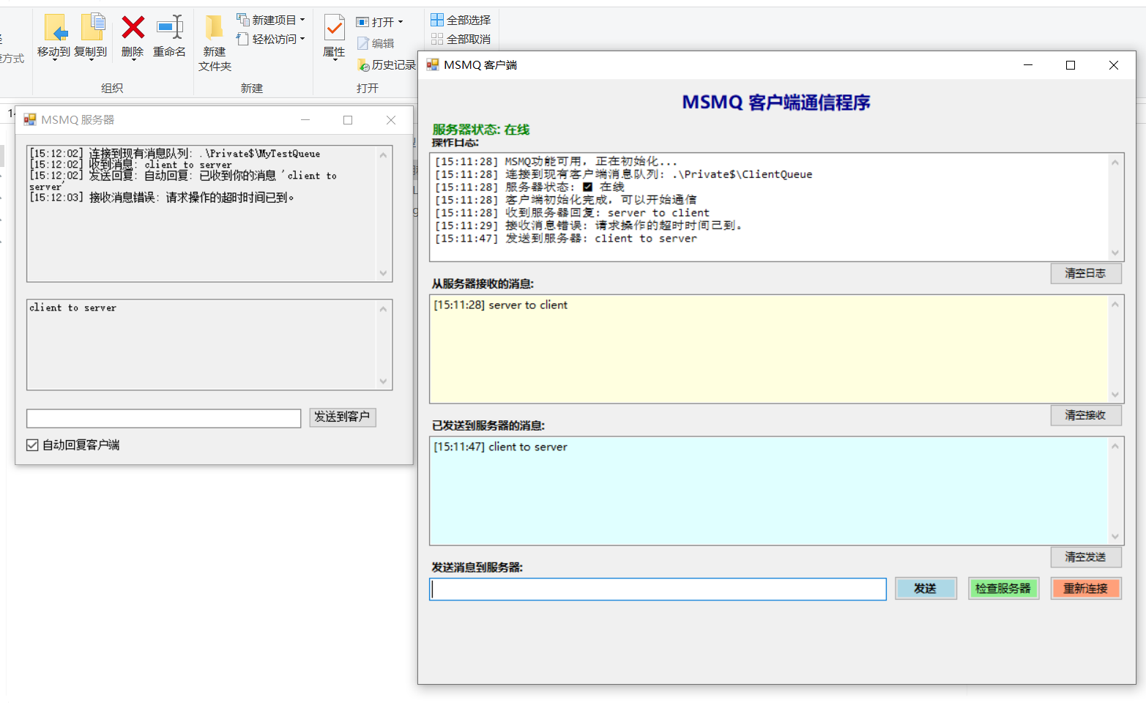Toggle auto-reply to client checkbox
The height and width of the screenshot is (703, 1146).
32,445
